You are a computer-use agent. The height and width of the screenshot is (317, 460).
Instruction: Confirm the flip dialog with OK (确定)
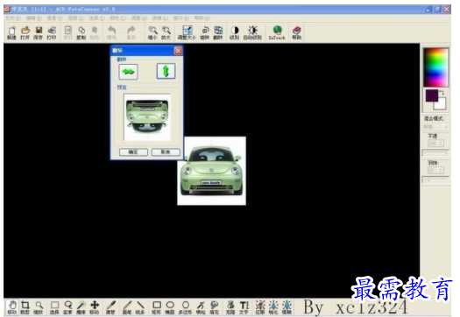[133, 151]
